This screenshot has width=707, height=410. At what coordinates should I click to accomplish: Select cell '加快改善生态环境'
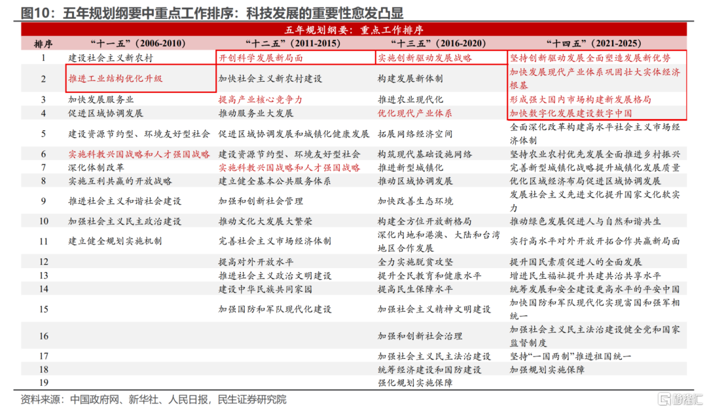click(415, 201)
